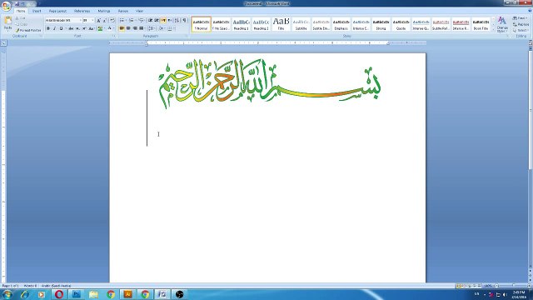Click the Clear Formatting icon
Image resolution: width=533 pixels, height=300 pixels.
112,20
